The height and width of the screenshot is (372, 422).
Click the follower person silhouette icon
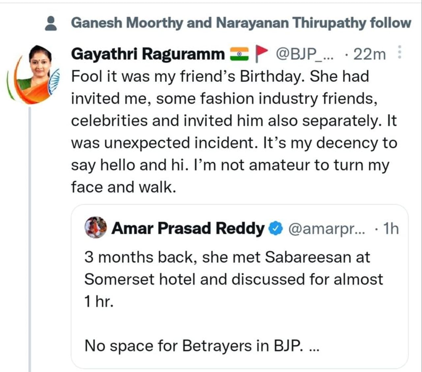point(51,24)
